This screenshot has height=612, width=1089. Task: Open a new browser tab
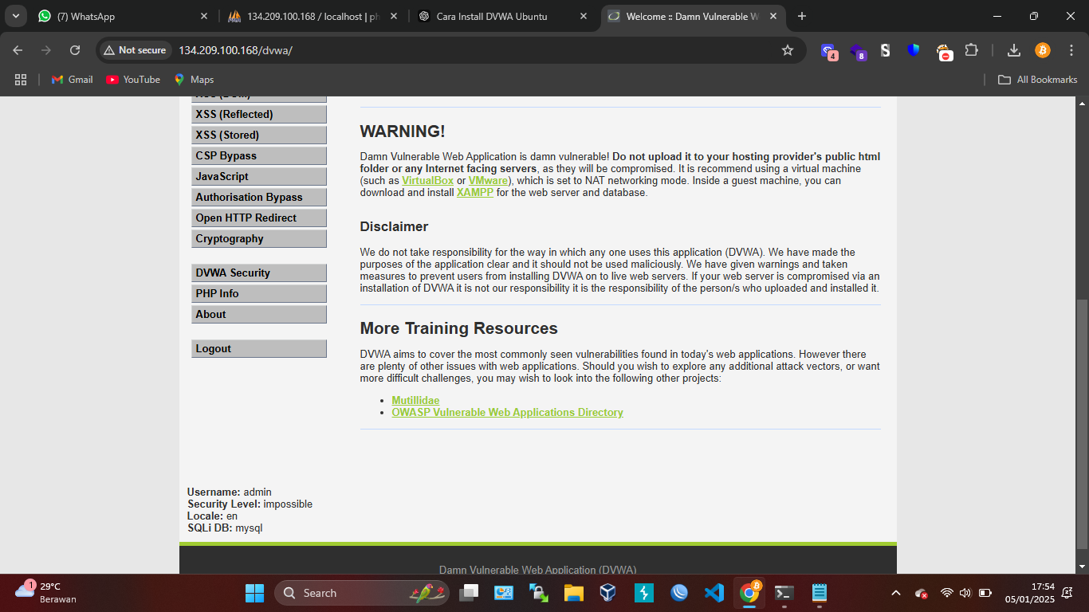coord(801,16)
